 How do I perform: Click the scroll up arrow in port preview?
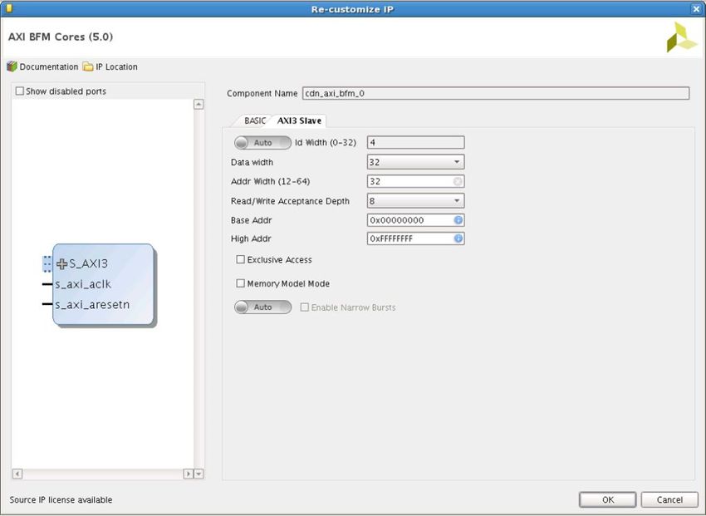199,105
